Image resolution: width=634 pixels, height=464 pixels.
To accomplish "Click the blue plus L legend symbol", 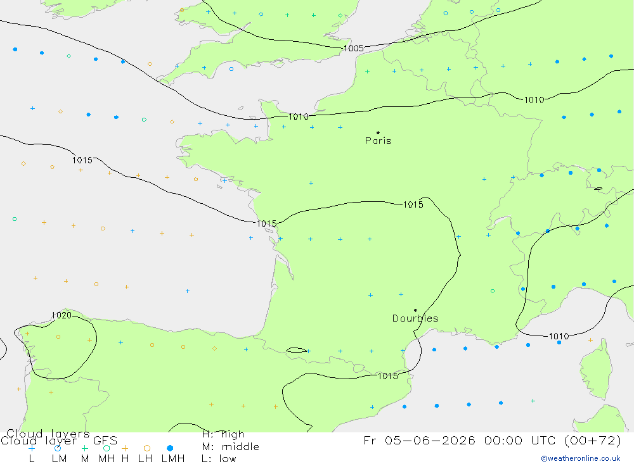I will (32, 448).
